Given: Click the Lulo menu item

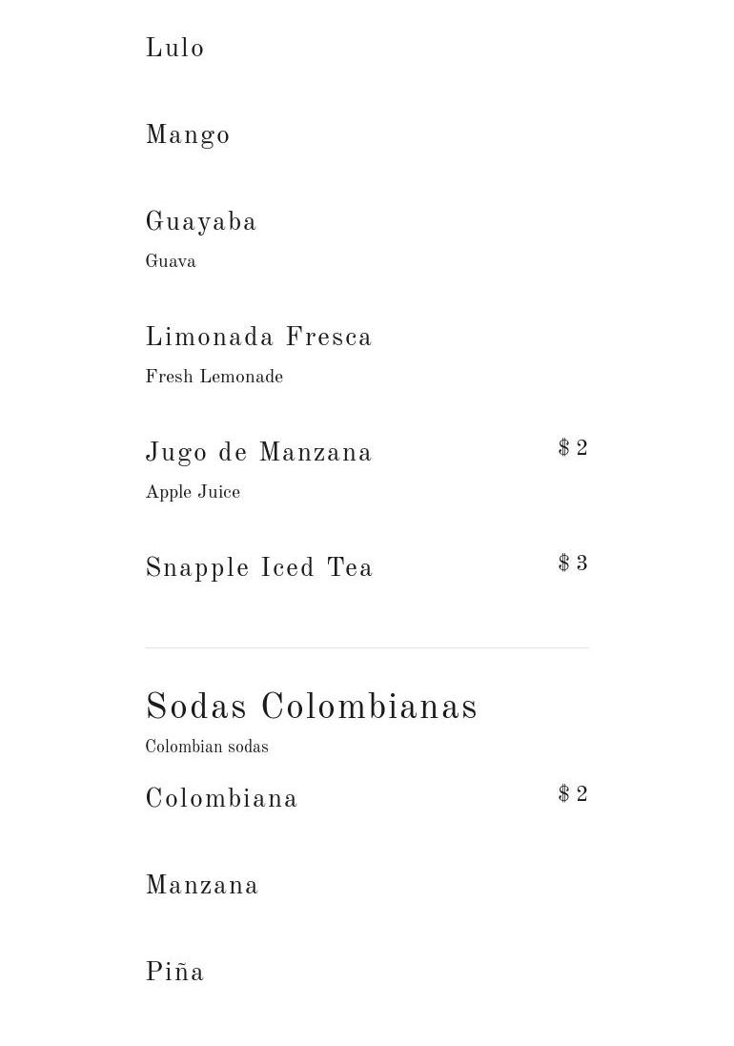Looking at the screenshot, I should [x=174, y=49].
